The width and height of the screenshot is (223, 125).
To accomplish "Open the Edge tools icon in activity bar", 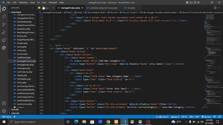I will point(4,48).
